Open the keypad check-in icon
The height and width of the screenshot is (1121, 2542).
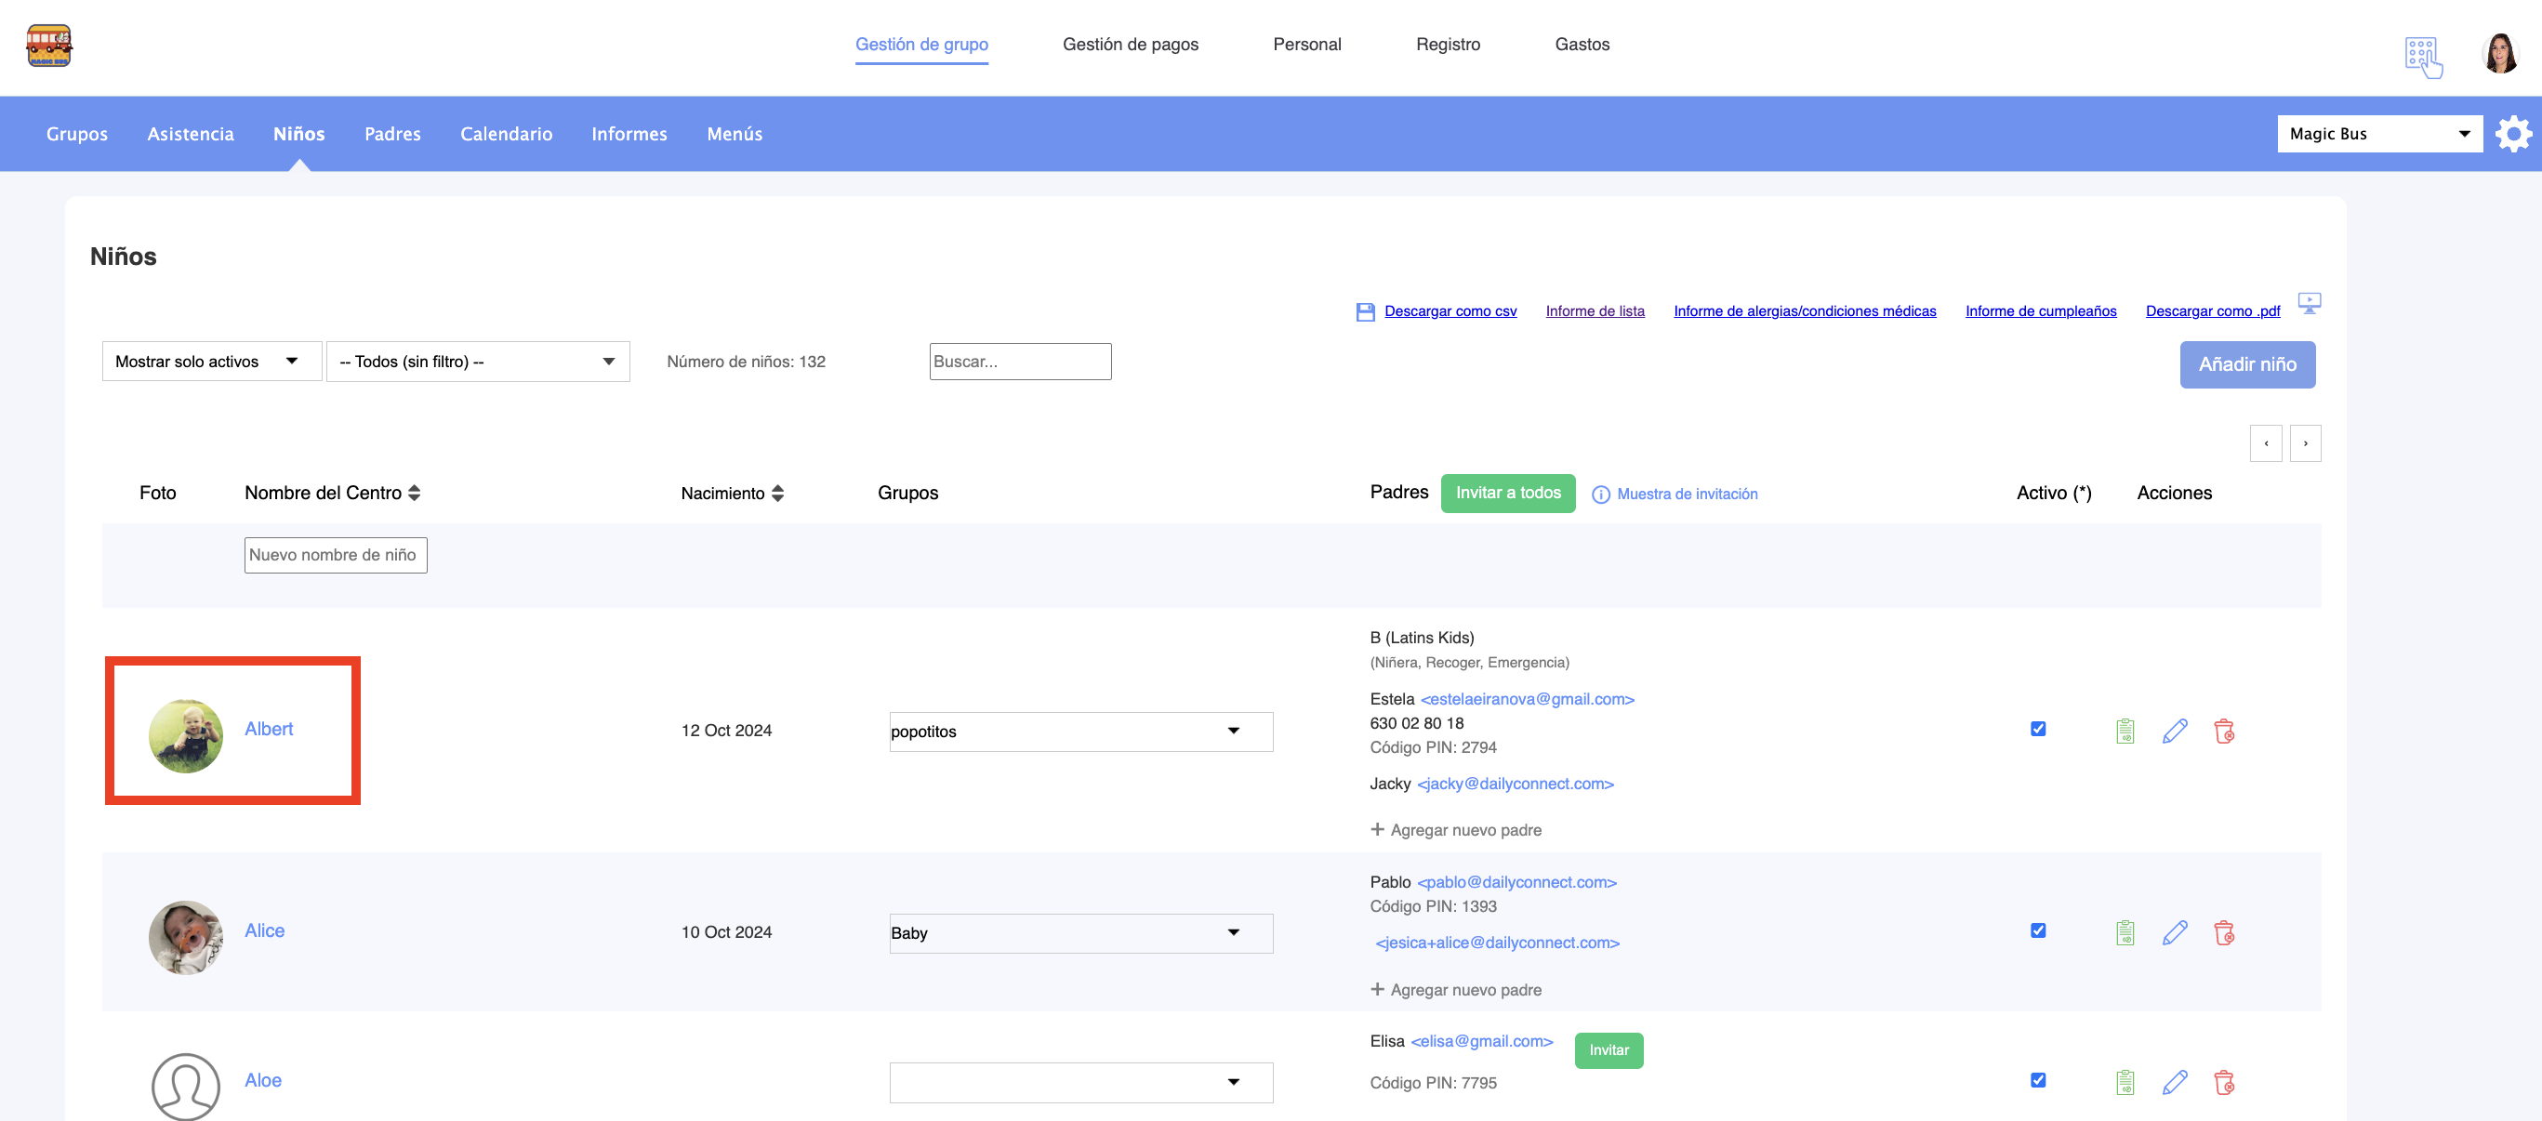2422,57
